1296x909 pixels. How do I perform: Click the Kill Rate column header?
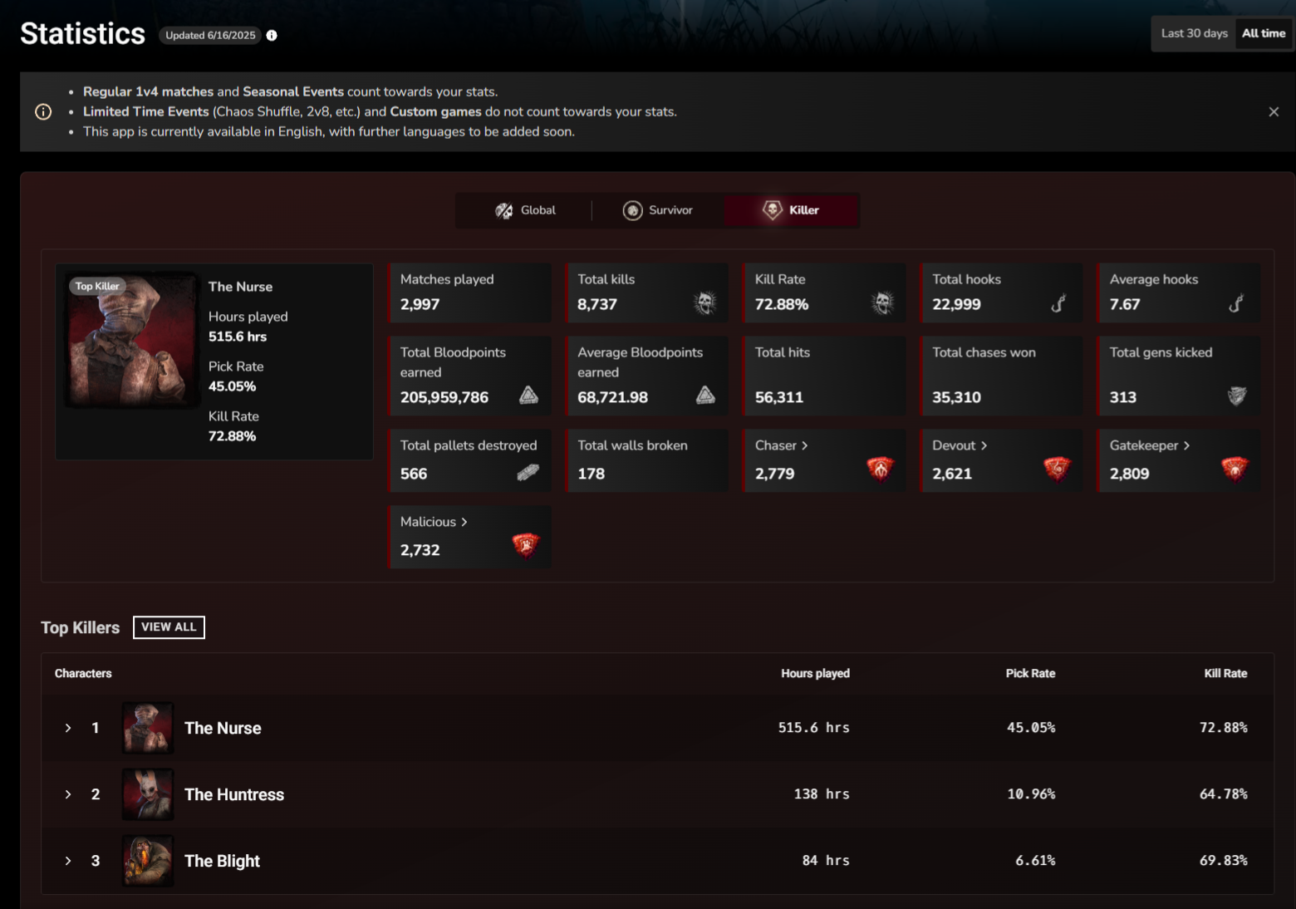[1225, 673]
